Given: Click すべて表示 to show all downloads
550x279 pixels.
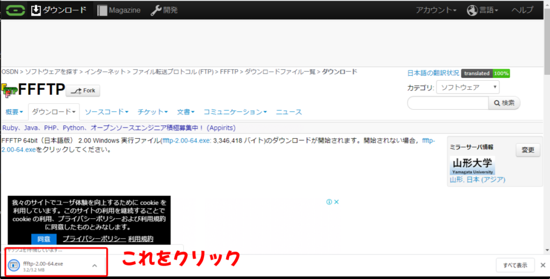Looking at the screenshot, I should point(515,266).
